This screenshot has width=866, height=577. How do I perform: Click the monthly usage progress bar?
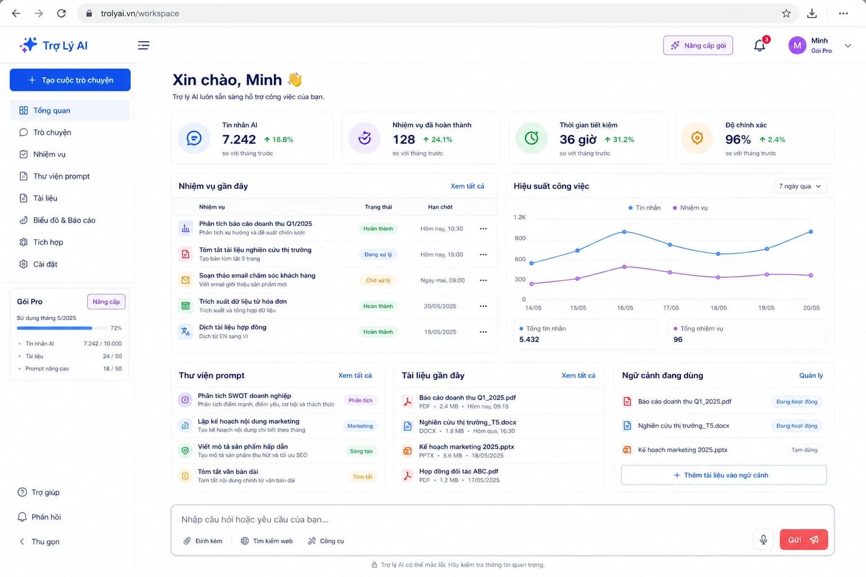pyautogui.click(x=62, y=328)
